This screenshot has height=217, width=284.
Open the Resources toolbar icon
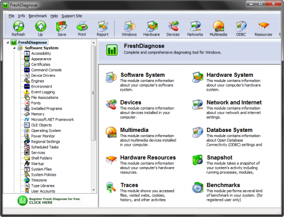(263, 26)
